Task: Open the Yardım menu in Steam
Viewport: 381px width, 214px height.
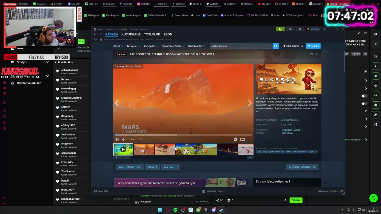Action: [143, 29]
